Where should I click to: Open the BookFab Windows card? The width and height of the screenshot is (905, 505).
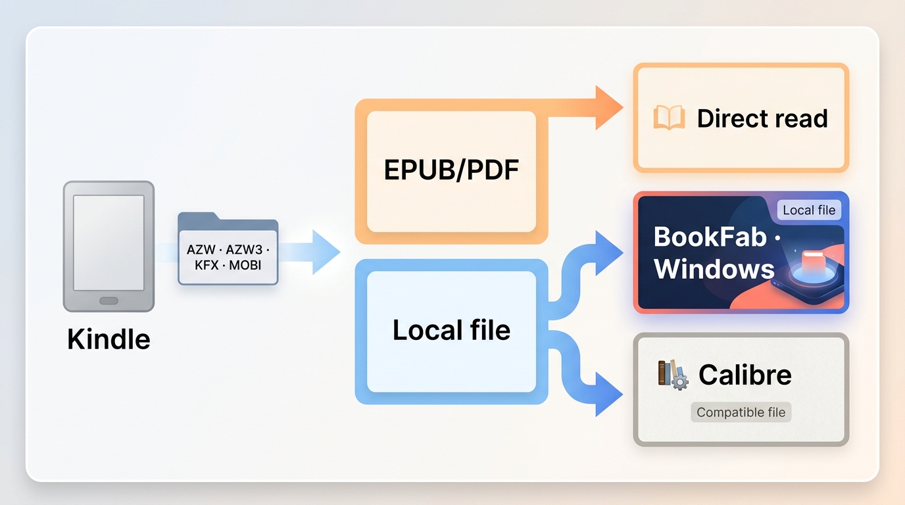point(741,252)
